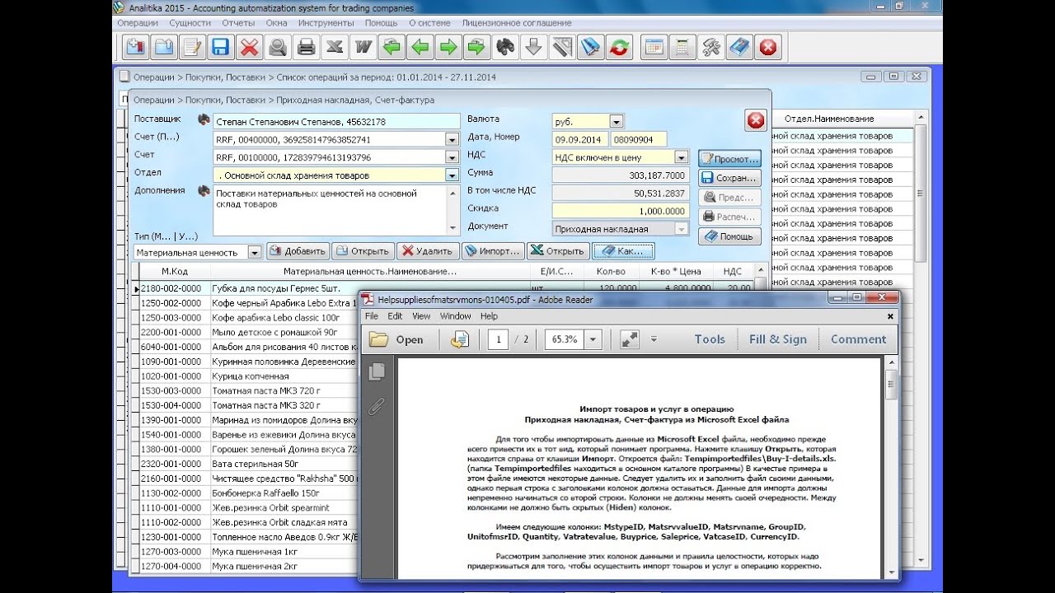Open the calendar toolbar icon
The height and width of the screenshot is (593, 1055).
click(654, 47)
